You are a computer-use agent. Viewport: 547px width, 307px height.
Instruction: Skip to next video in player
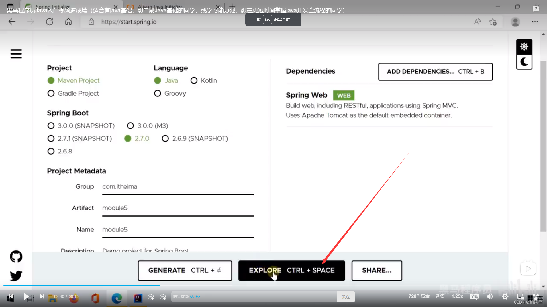coord(42,297)
